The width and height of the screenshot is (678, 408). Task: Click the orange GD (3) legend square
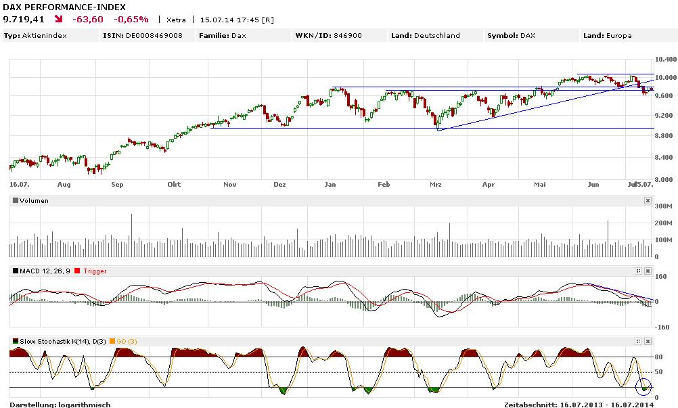pyautogui.click(x=112, y=341)
